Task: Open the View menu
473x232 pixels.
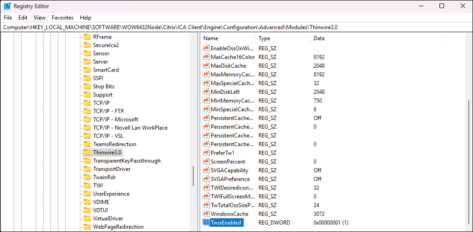Action: 40,17
